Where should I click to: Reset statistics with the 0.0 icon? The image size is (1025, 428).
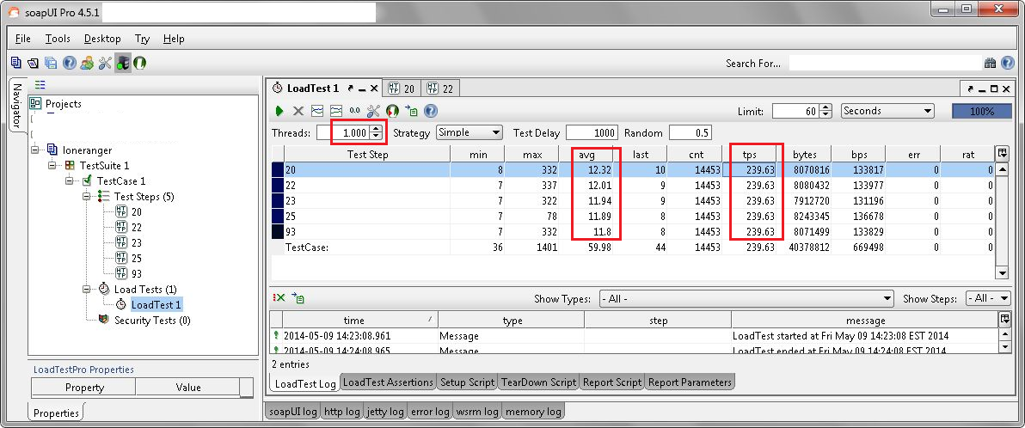coord(355,111)
